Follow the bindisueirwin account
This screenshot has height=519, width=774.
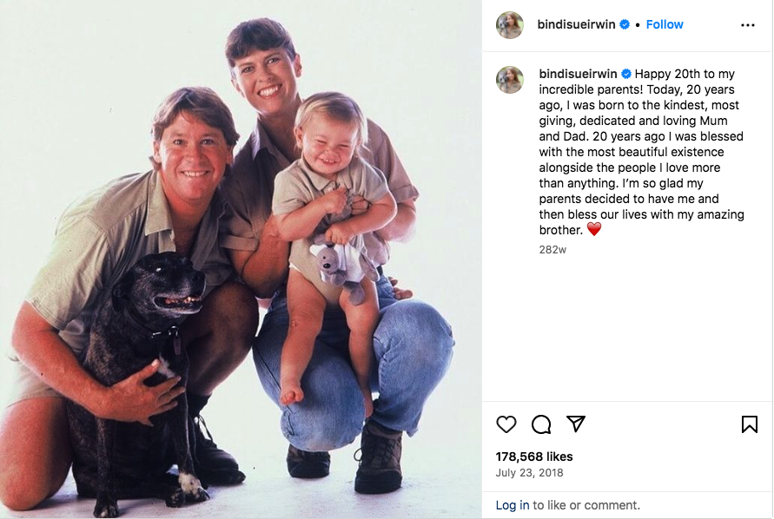pyautogui.click(x=665, y=24)
